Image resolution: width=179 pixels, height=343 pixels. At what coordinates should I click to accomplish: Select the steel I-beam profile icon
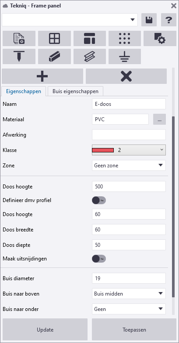click(x=90, y=57)
